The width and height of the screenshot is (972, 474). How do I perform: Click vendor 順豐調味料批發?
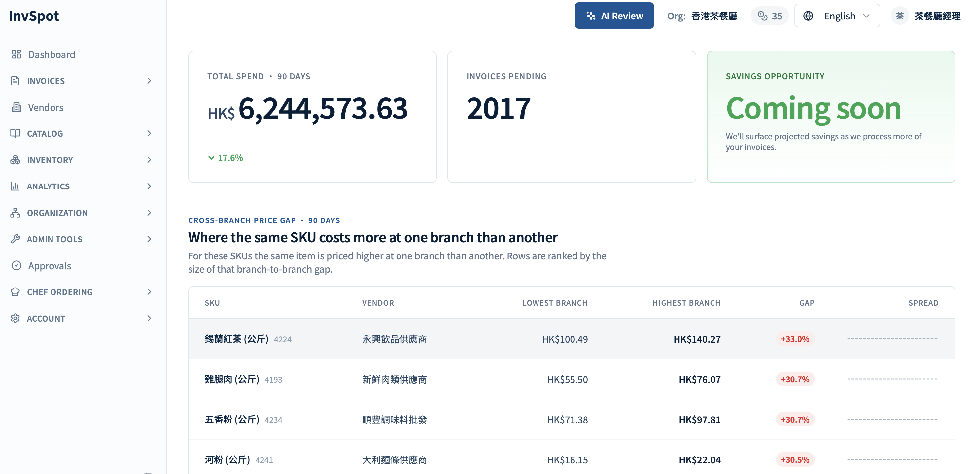[394, 420]
